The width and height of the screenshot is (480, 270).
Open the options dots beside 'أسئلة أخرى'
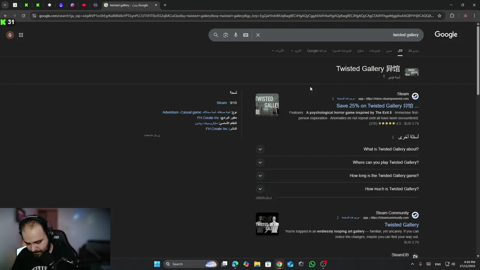point(393,137)
